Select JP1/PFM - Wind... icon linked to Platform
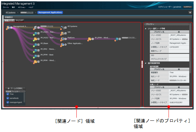 pyautogui.click(x=90, y=39)
